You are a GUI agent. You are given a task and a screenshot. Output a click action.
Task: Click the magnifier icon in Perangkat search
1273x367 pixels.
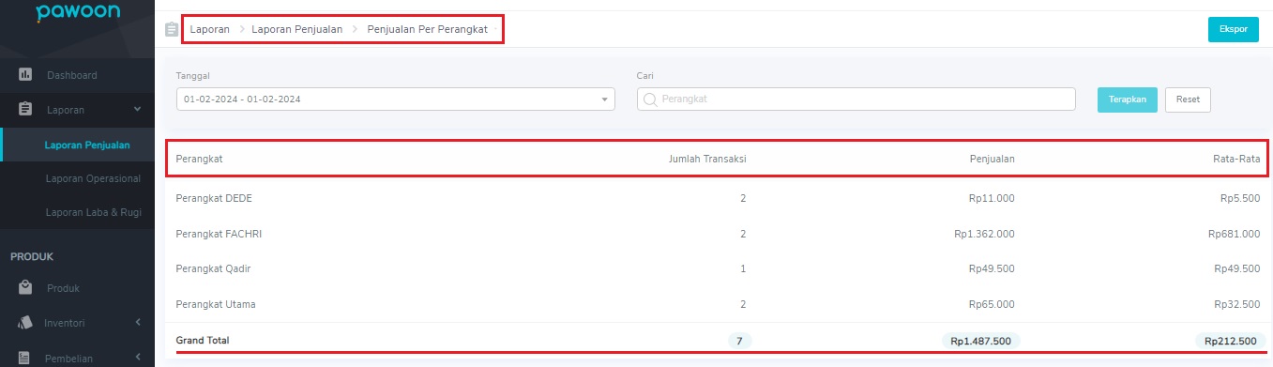pyautogui.click(x=649, y=99)
